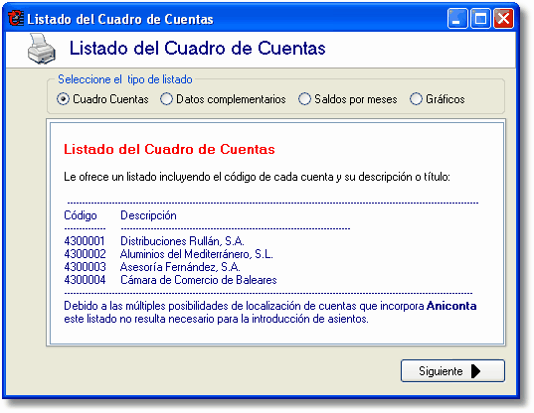Minimize the Listado del Cuadro de Cuentas window
This screenshot has height=413, width=534.
(457, 19)
